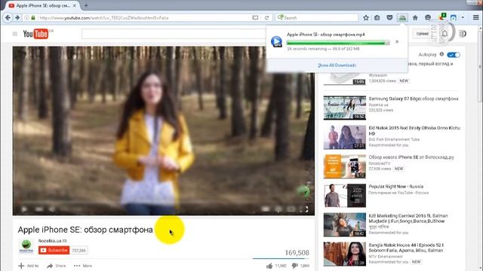Open Samsung Galaxy S7 Edge video title
The image size is (483, 271).
[x=414, y=99]
